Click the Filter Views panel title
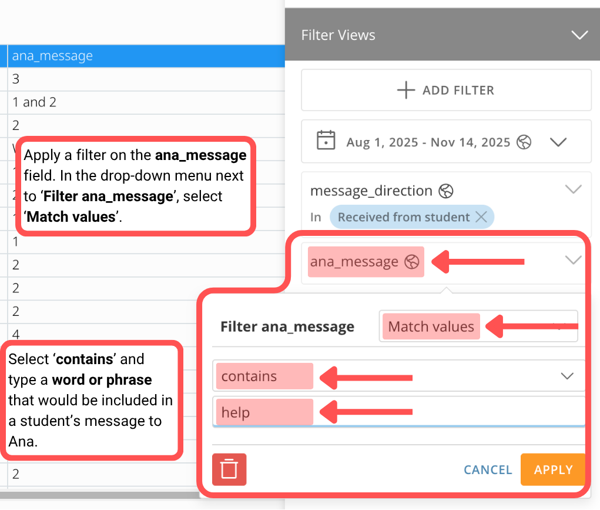The height and width of the screenshot is (510, 600). point(338,35)
